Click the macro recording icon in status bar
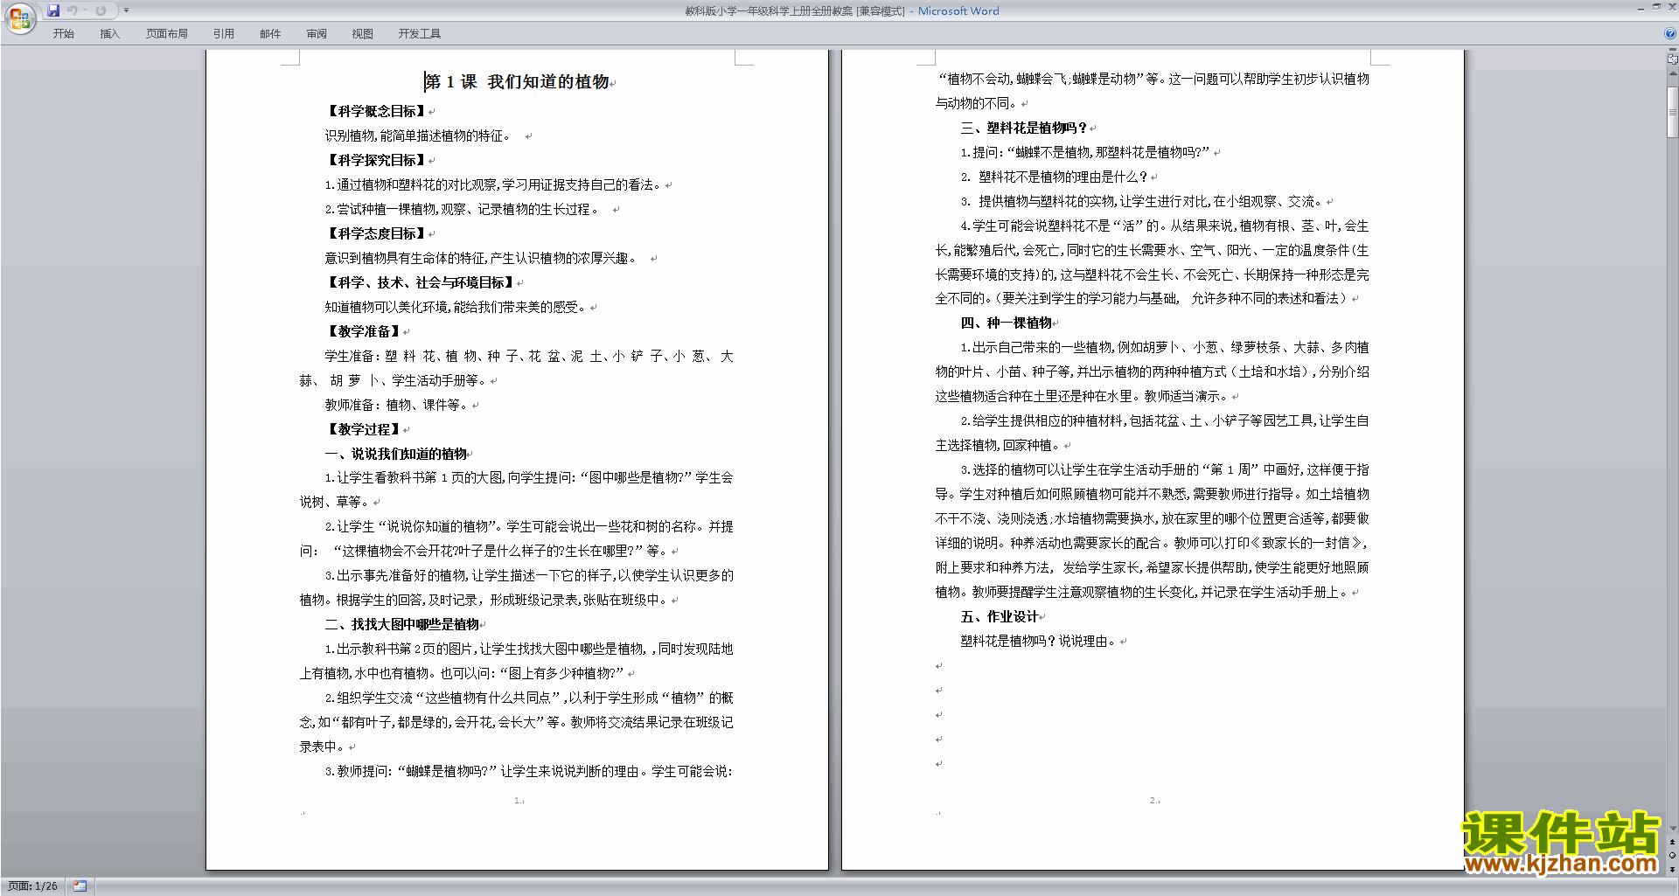The height and width of the screenshot is (896, 1679). (x=80, y=886)
